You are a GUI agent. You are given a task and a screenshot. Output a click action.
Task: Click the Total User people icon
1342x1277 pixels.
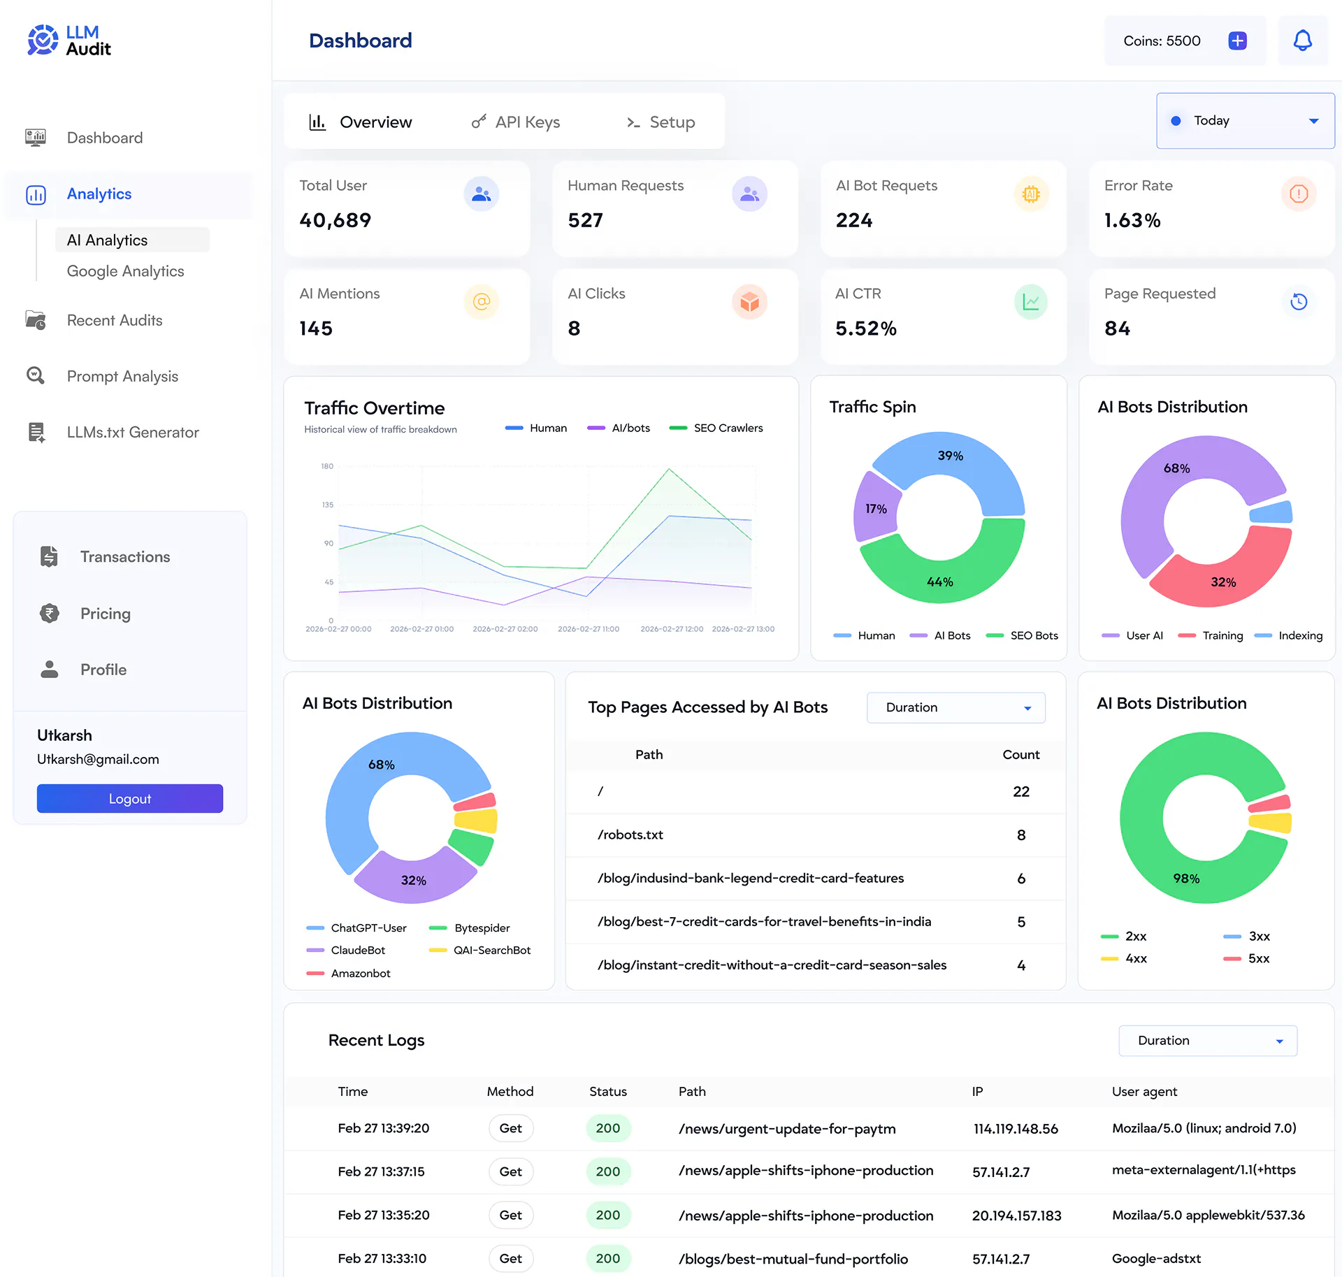pyautogui.click(x=482, y=194)
